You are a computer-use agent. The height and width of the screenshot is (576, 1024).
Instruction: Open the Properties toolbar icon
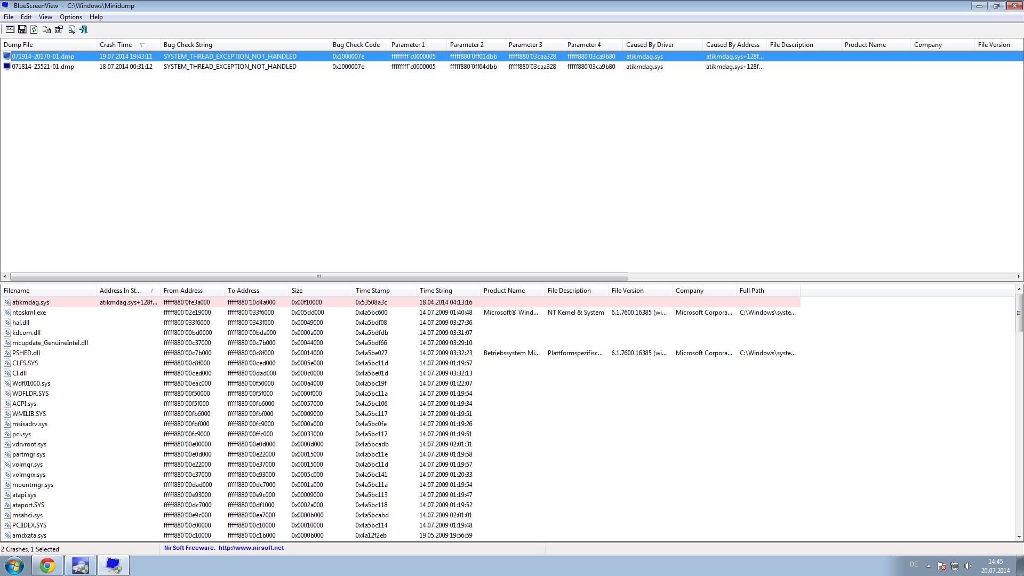pos(59,29)
